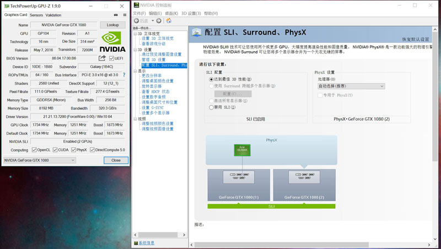Toggle the CUDA checkbox

click(55, 150)
